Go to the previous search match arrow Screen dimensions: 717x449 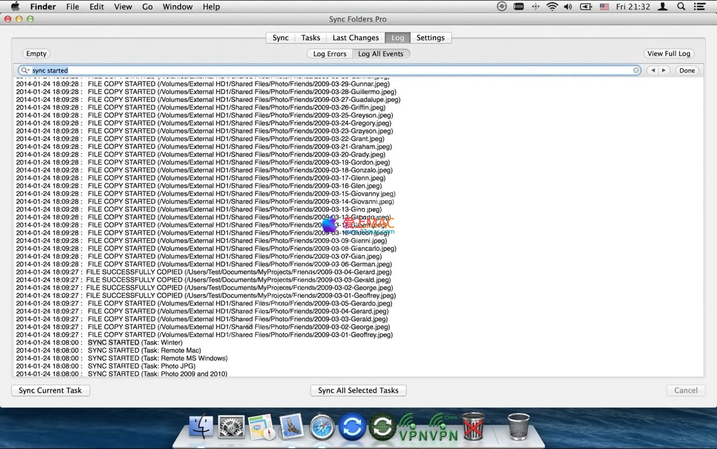(x=653, y=70)
